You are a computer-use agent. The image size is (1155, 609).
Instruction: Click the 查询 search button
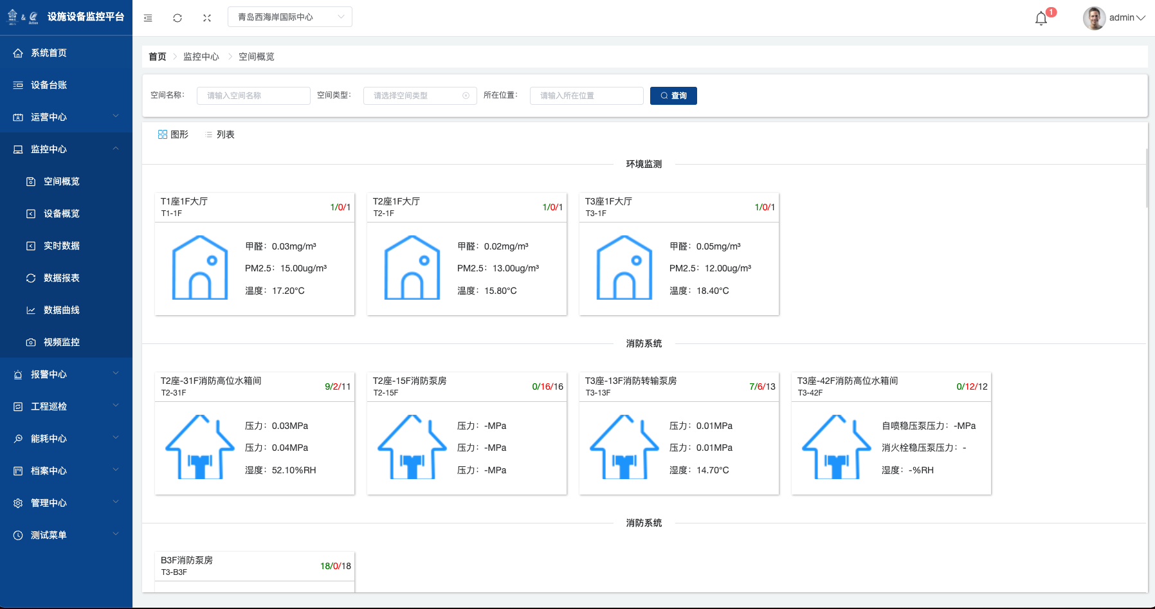point(673,96)
